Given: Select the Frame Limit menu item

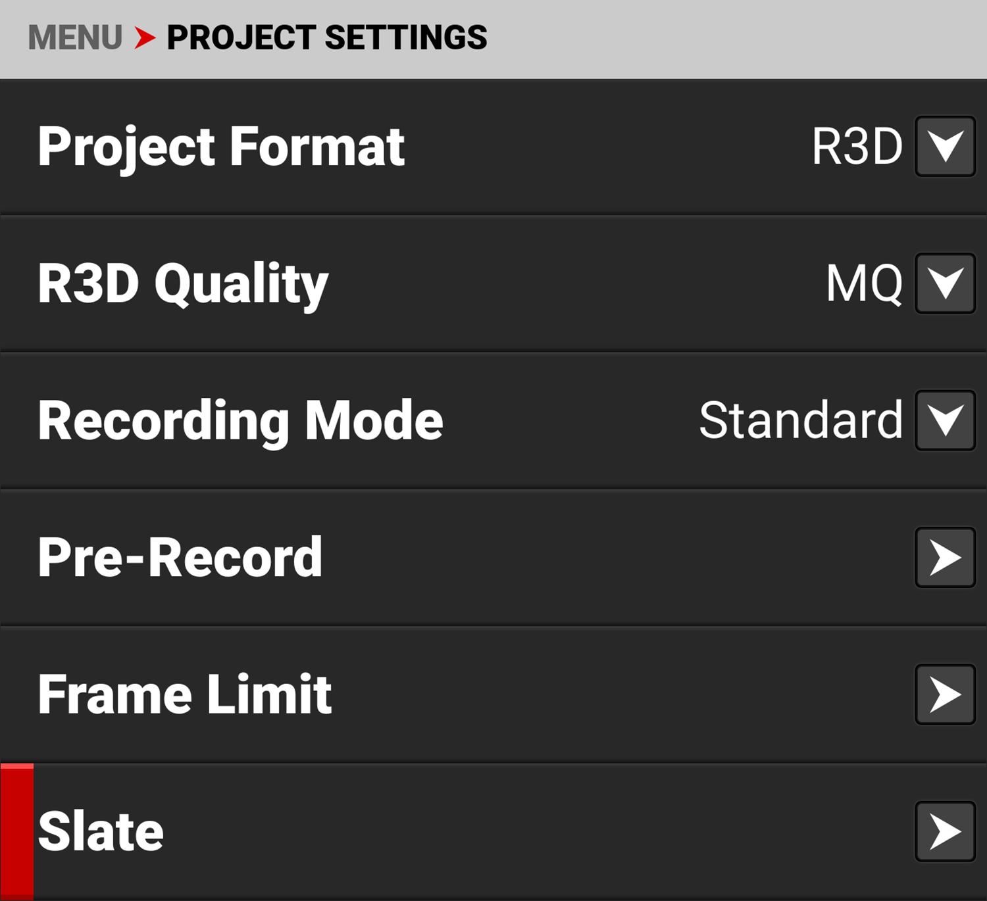Looking at the screenshot, I should [x=185, y=694].
